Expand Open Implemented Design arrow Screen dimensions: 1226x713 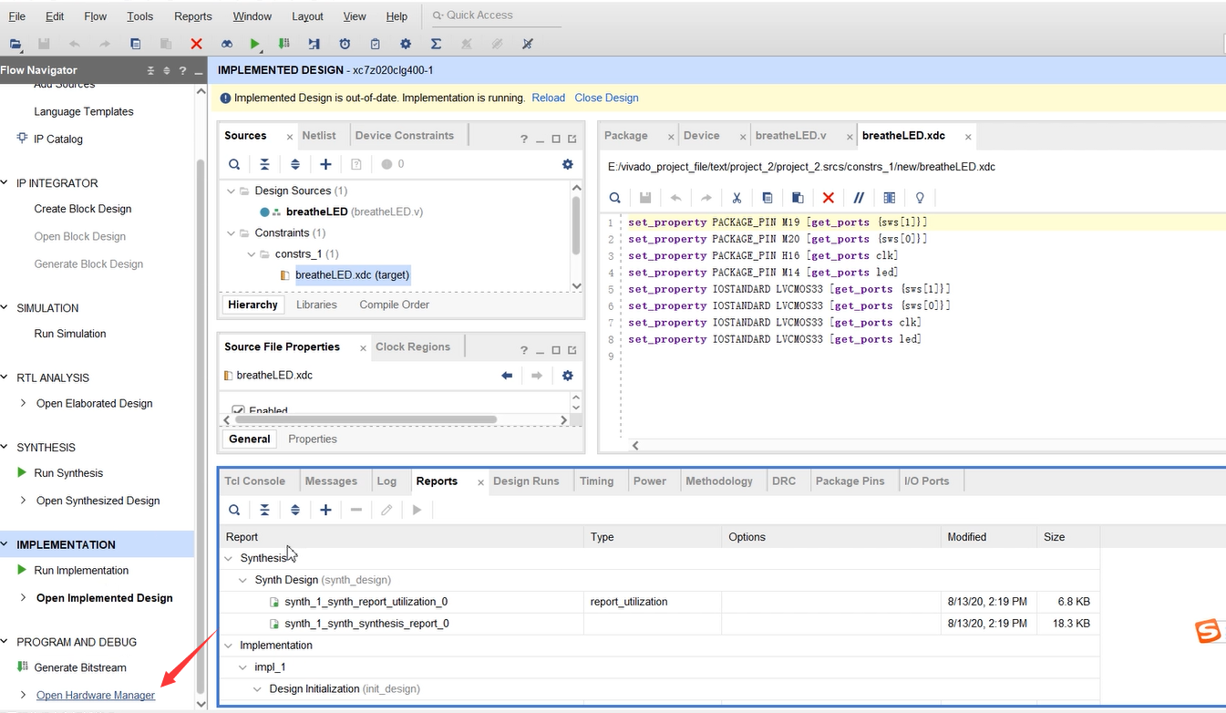coord(23,598)
